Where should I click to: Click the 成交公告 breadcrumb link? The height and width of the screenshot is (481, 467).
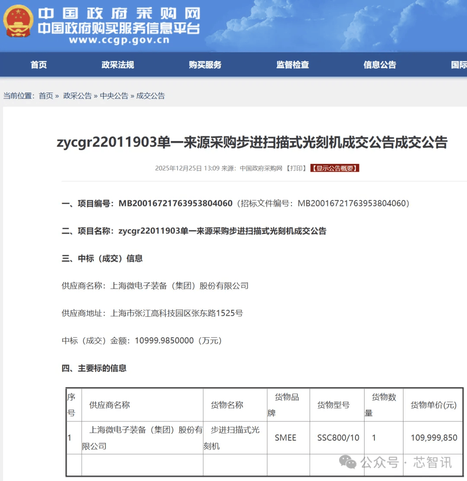150,96
